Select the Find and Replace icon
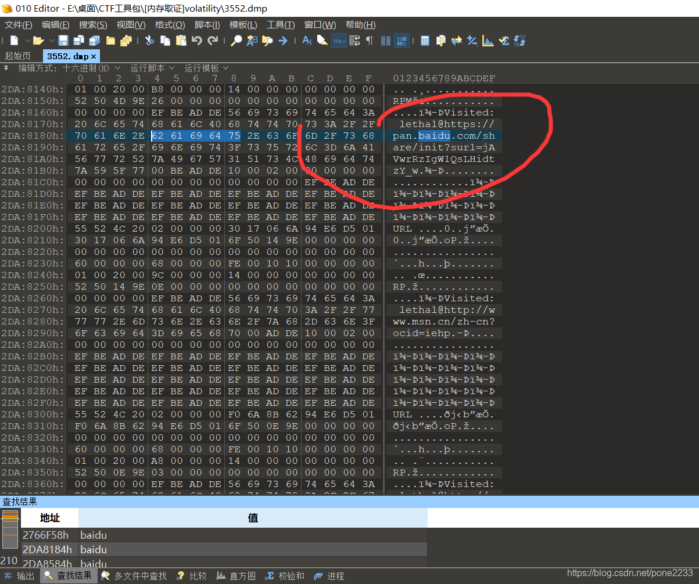This screenshot has height=584, width=699. click(253, 41)
